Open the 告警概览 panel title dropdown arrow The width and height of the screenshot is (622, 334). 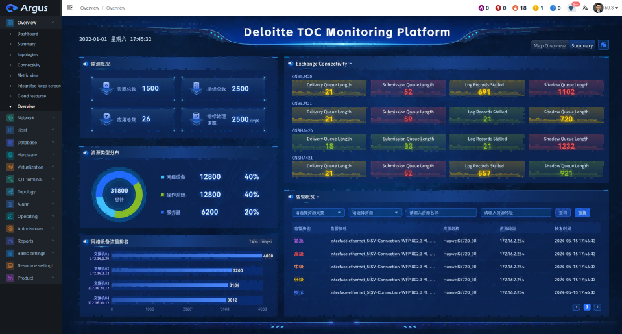(318, 197)
